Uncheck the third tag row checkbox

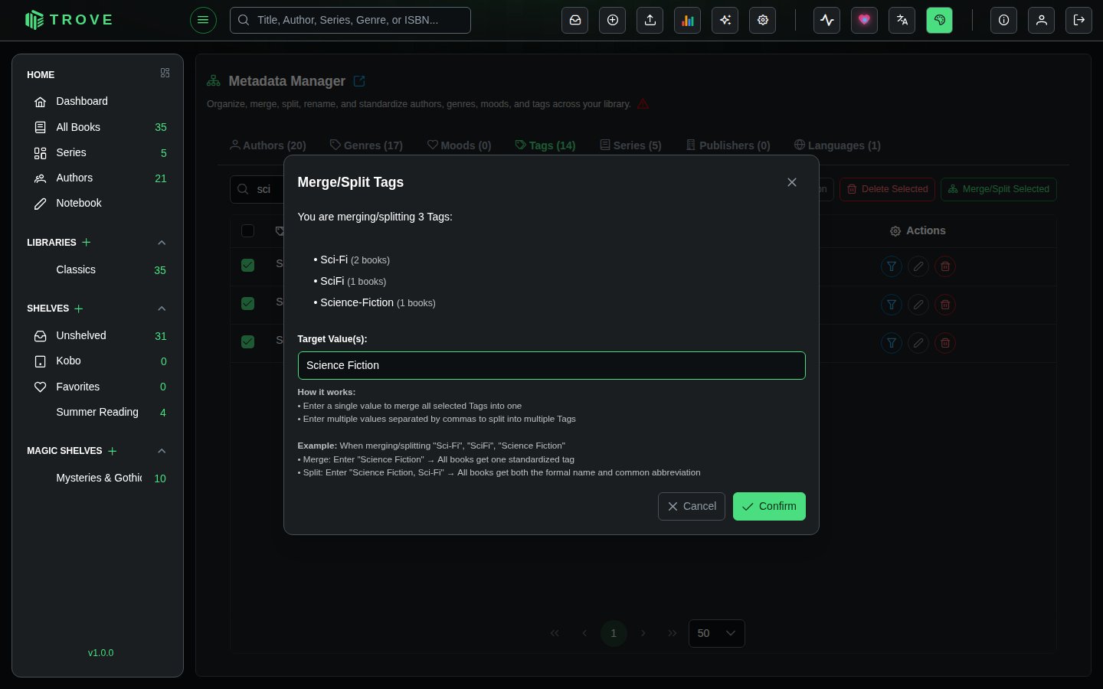247,341
